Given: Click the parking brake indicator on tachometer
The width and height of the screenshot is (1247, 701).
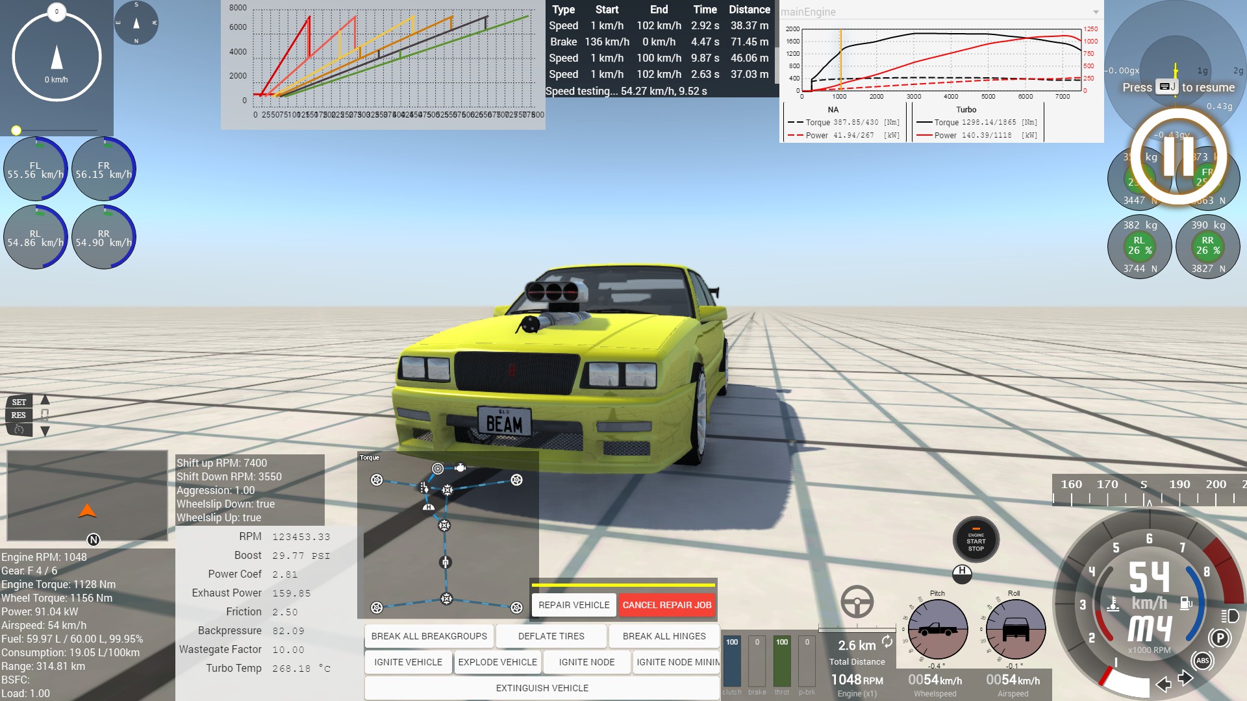Looking at the screenshot, I should click(1220, 638).
